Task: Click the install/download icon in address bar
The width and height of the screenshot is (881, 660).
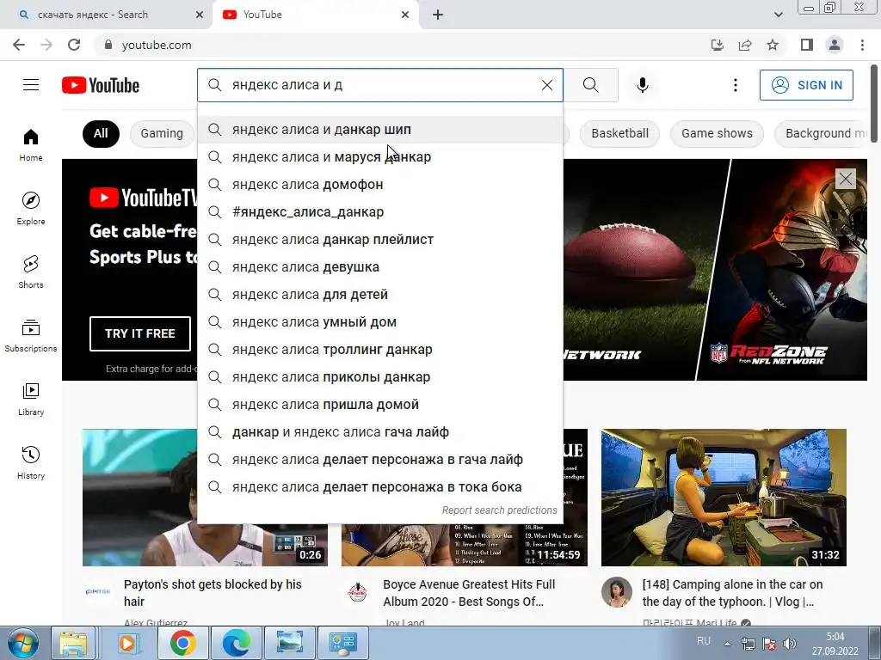Action: [718, 45]
